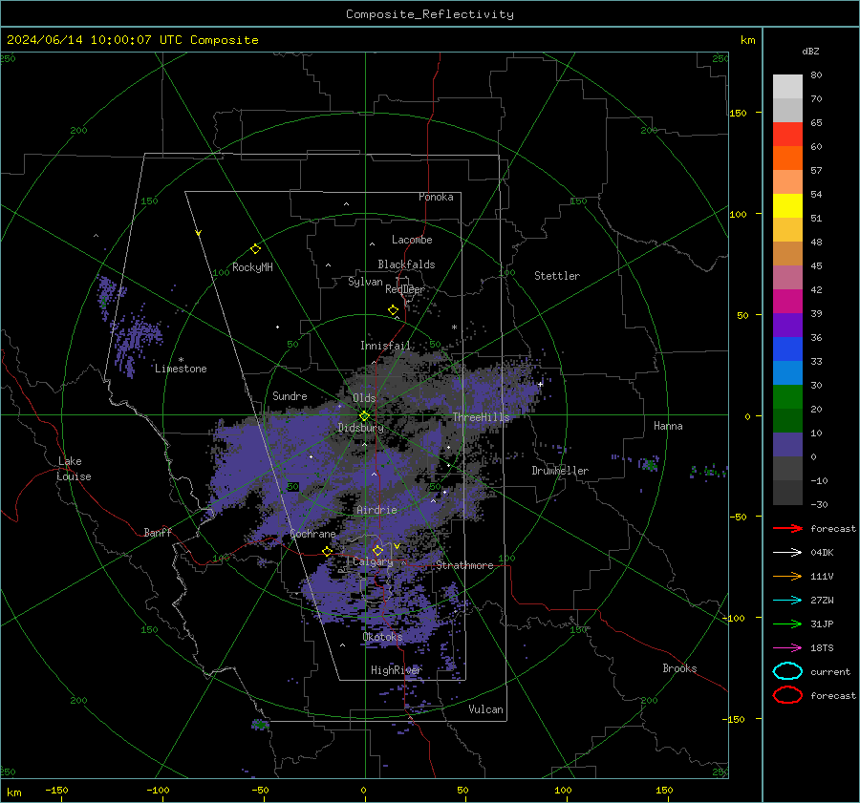Click the RockyMH label

pyautogui.click(x=252, y=267)
